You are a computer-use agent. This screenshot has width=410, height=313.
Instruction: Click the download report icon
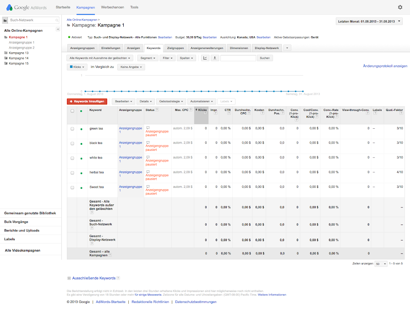tap(214, 58)
